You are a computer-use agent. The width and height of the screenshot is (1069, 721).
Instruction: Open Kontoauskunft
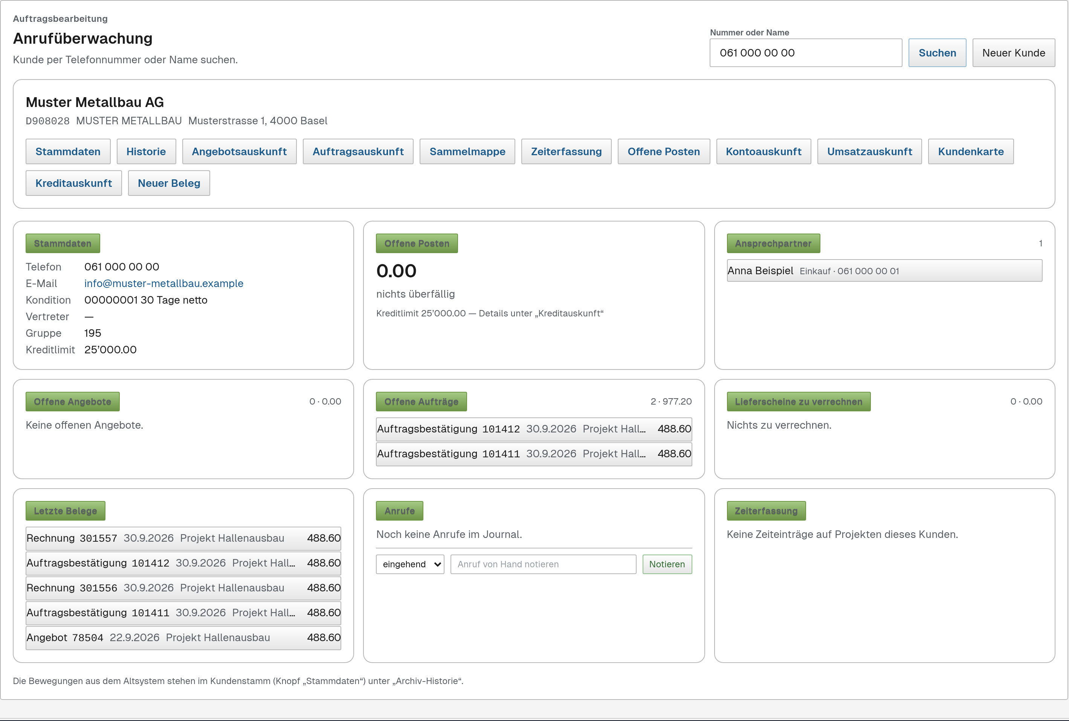763,151
